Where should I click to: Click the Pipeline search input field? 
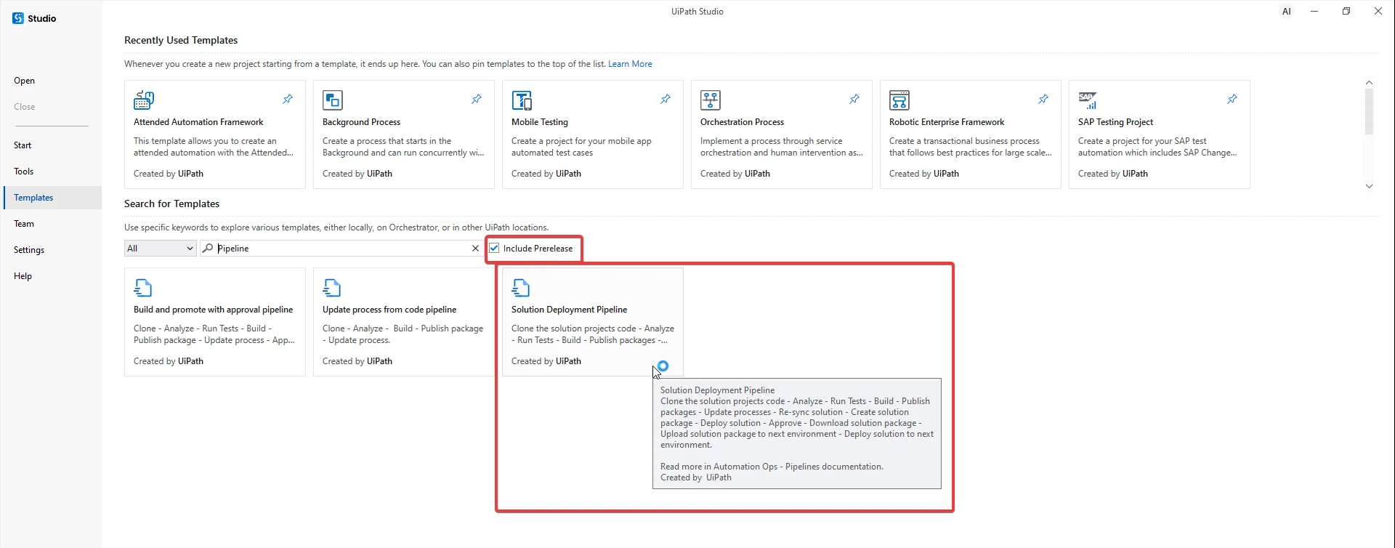coord(341,249)
